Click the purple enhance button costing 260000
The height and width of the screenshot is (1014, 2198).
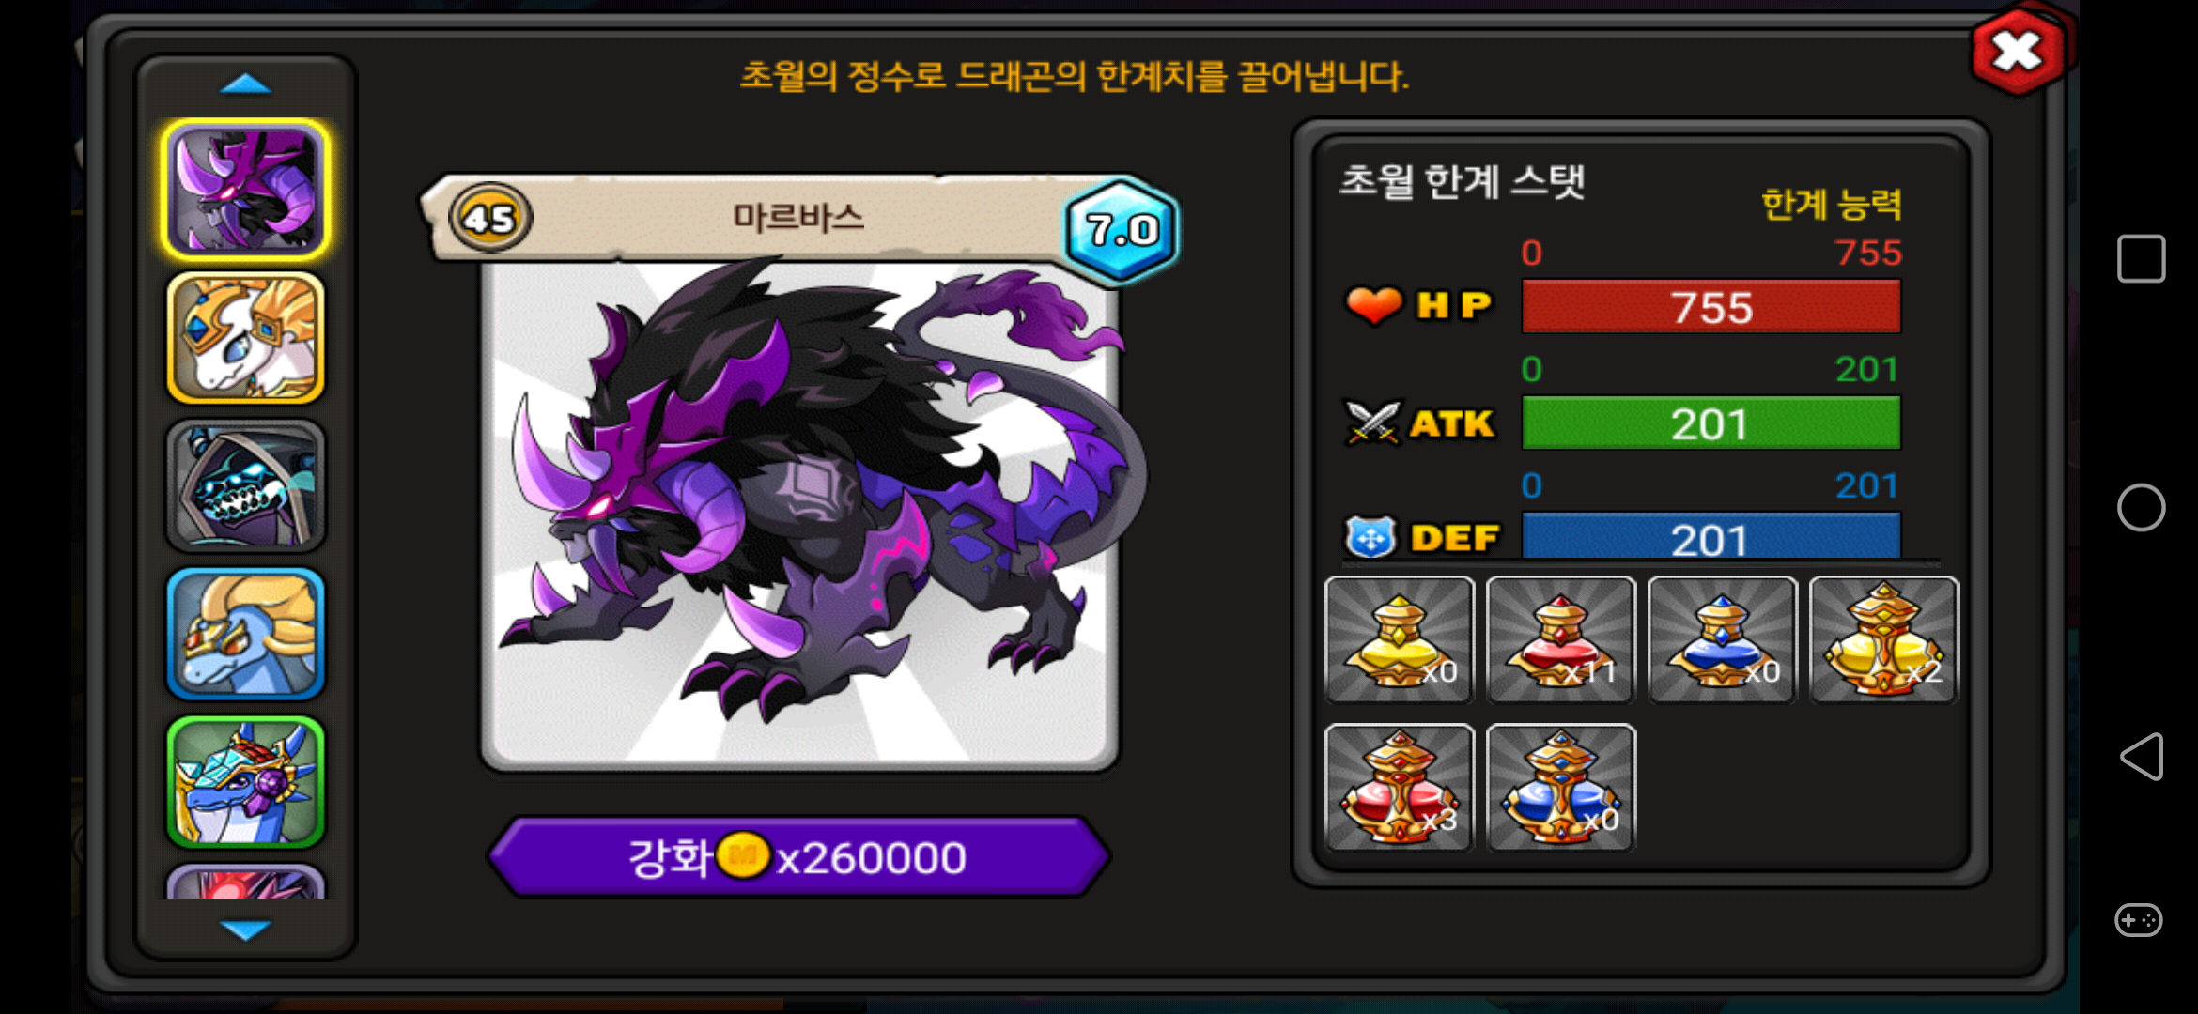pos(799,857)
